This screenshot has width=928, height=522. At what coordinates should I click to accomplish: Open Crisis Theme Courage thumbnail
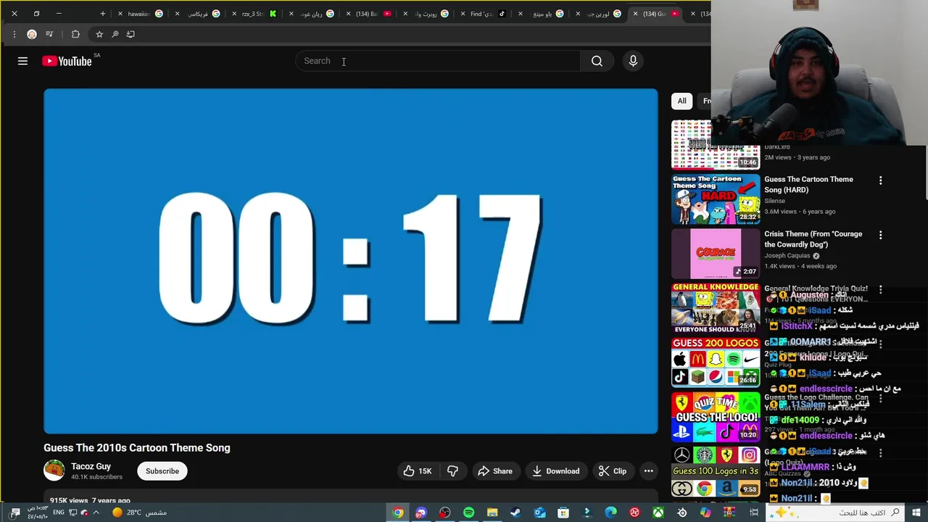tap(716, 254)
